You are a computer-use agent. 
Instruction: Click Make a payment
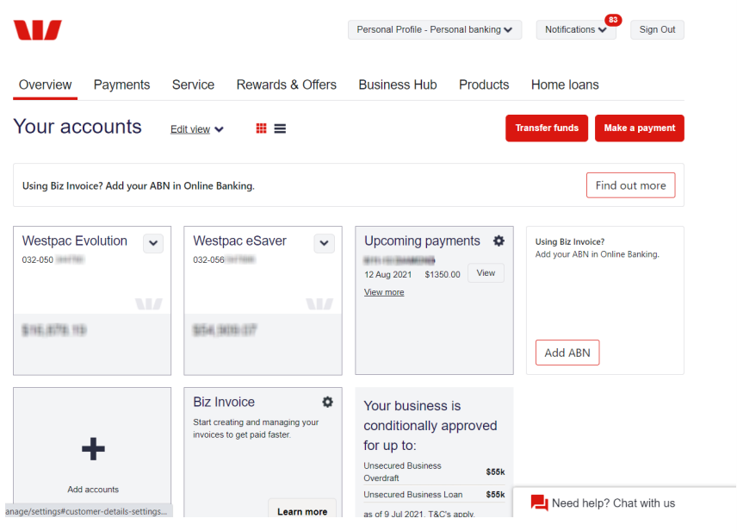coord(639,128)
